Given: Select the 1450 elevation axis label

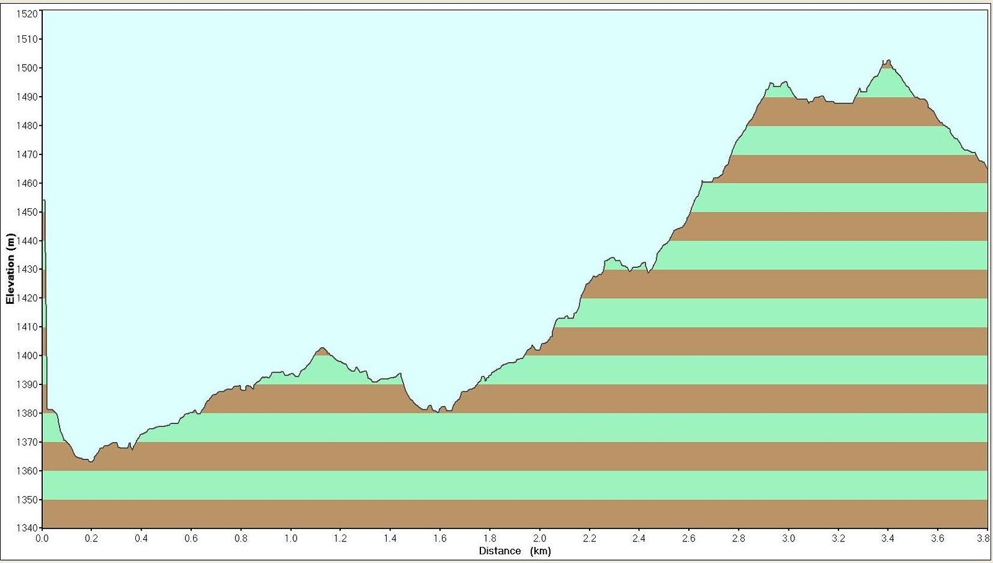Looking at the screenshot, I should (27, 212).
